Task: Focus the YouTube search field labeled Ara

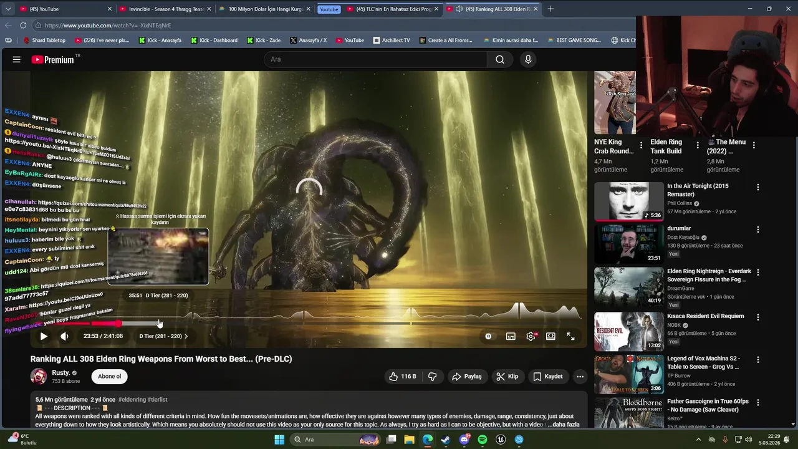Action: [x=376, y=59]
